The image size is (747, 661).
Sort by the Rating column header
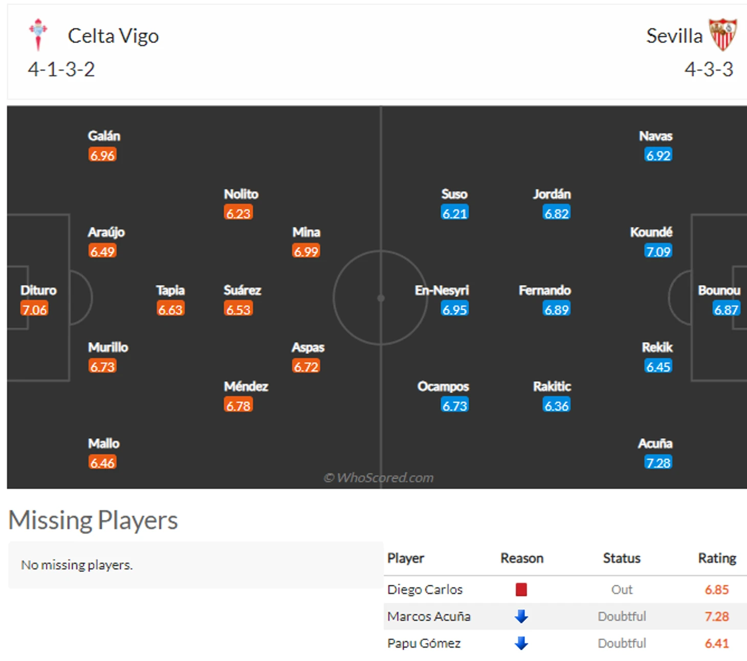tap(717, 558)
